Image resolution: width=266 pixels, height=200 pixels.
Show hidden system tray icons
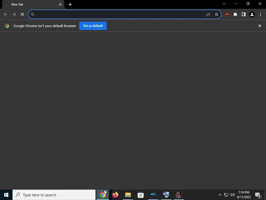point(220,195)
